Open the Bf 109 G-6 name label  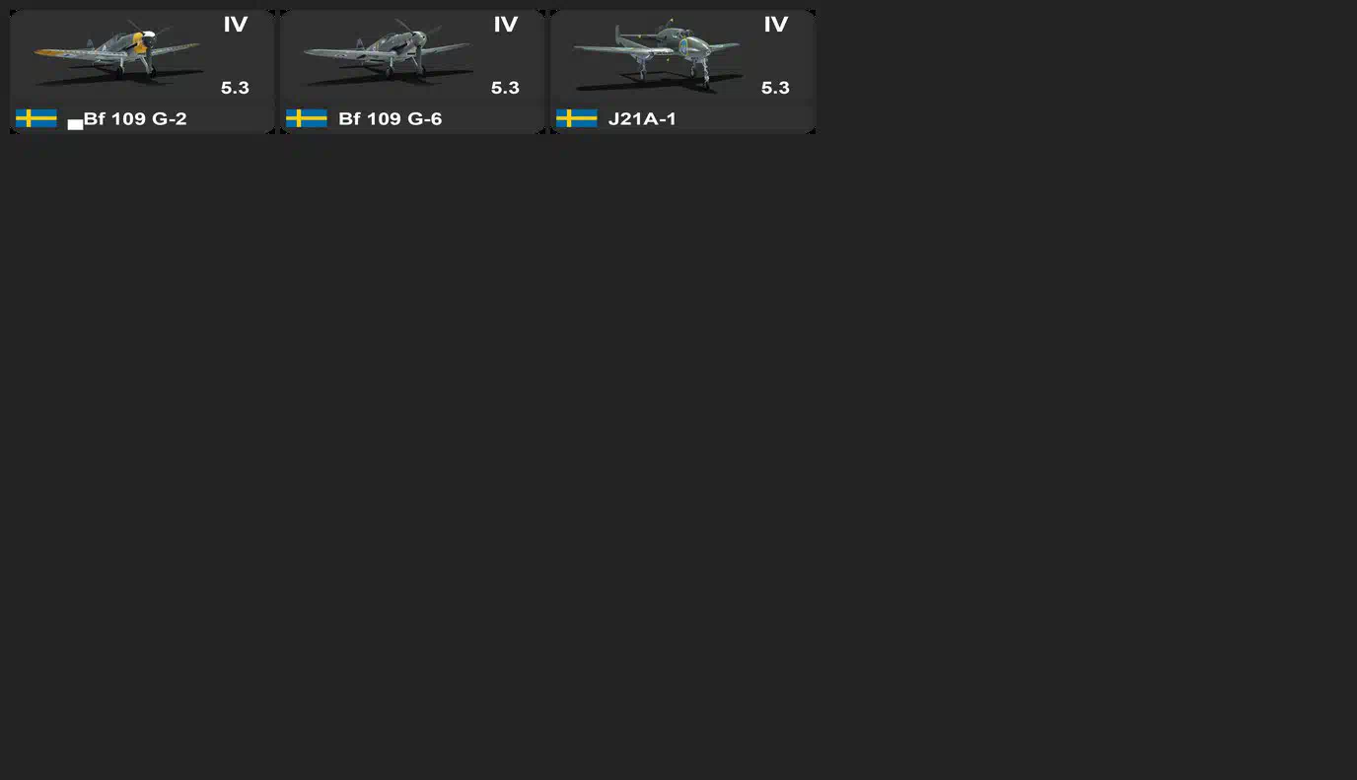click(390, 118)
